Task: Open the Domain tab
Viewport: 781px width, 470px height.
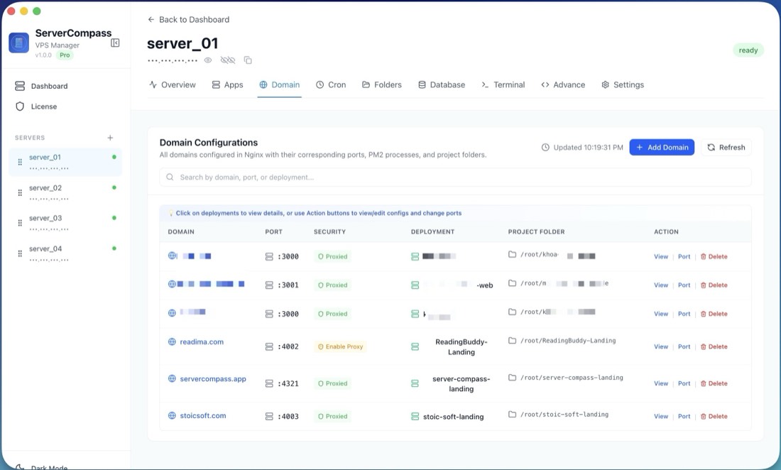Action: tap(280, 84)
